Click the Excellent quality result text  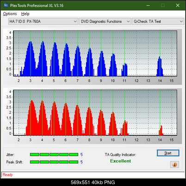point(120,161)
